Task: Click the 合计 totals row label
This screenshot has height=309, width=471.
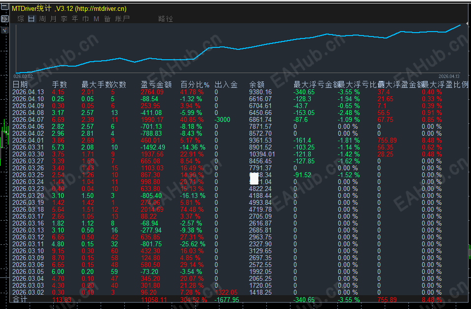Action: tap(20, 300)
